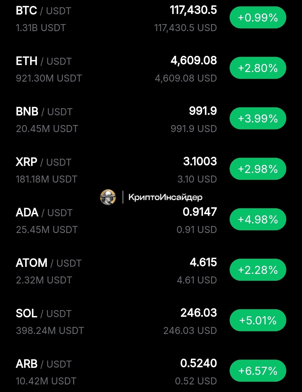Tap the +2.80% ETH change badge
Viewport: 302px width, 392px height.
[x=258, y=68]
